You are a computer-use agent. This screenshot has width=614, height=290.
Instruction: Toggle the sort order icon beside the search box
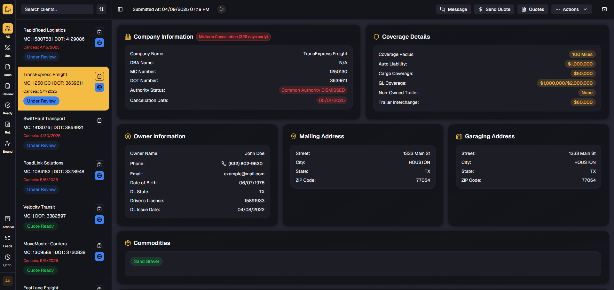point(101,9)
